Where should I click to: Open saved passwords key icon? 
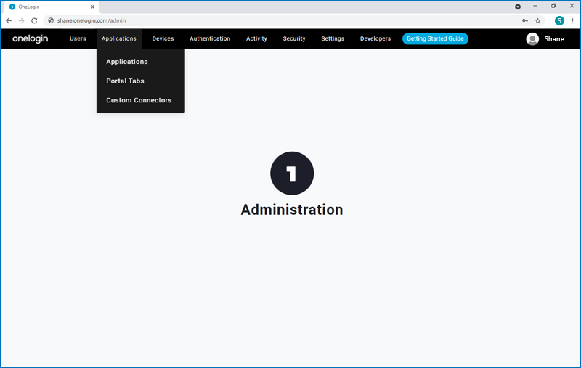525,20
